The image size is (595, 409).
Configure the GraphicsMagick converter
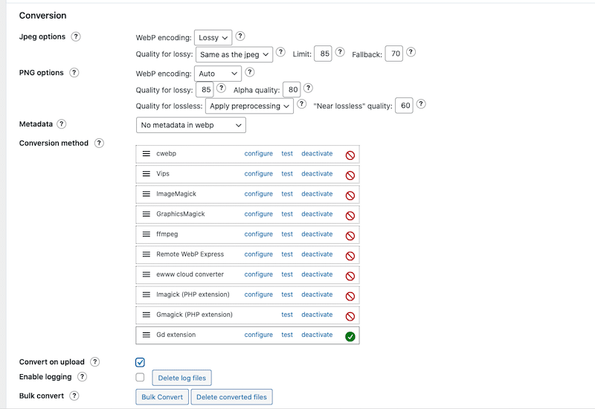(258, 214)
